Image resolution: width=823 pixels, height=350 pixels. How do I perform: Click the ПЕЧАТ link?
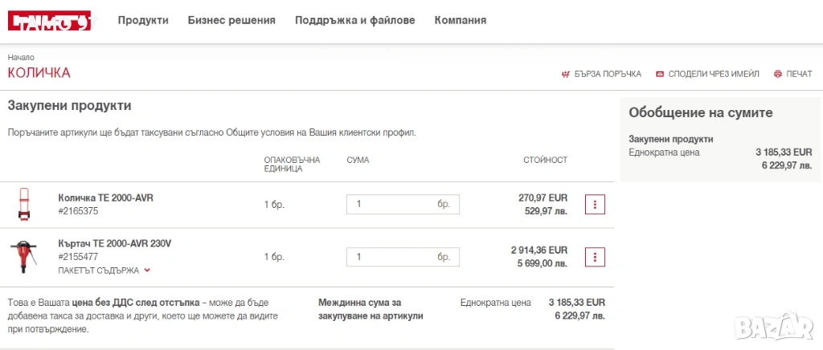799,74
